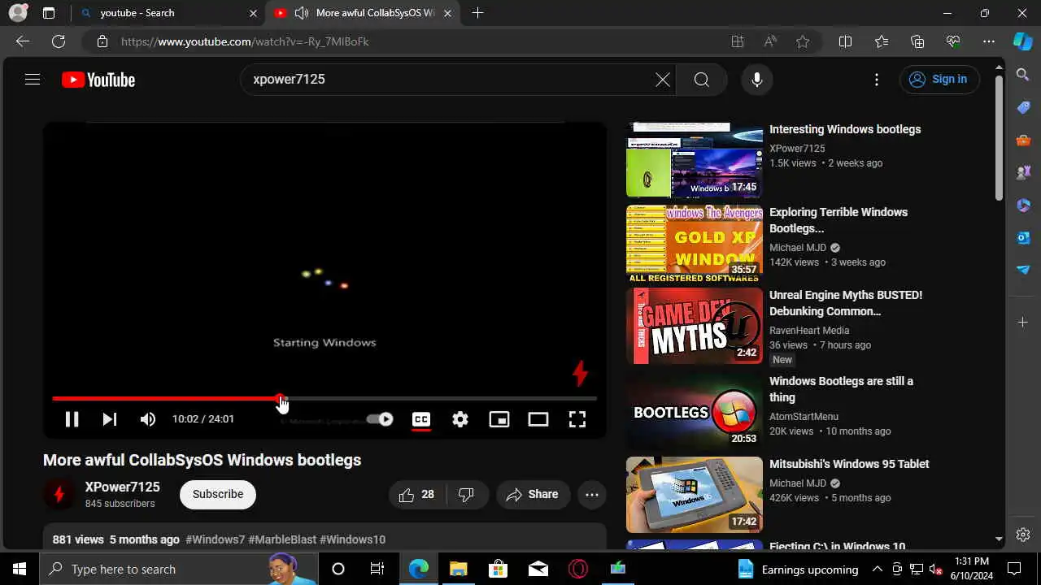Go to YouTube home via logo
This screenshot has height=585, width=1041.
[98, 80]
